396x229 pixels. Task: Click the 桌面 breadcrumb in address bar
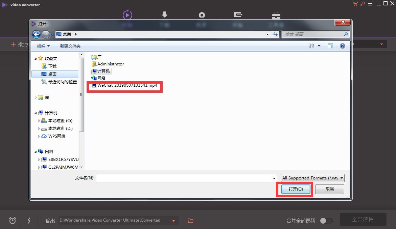pyautogui.click(x=67, y=34)
